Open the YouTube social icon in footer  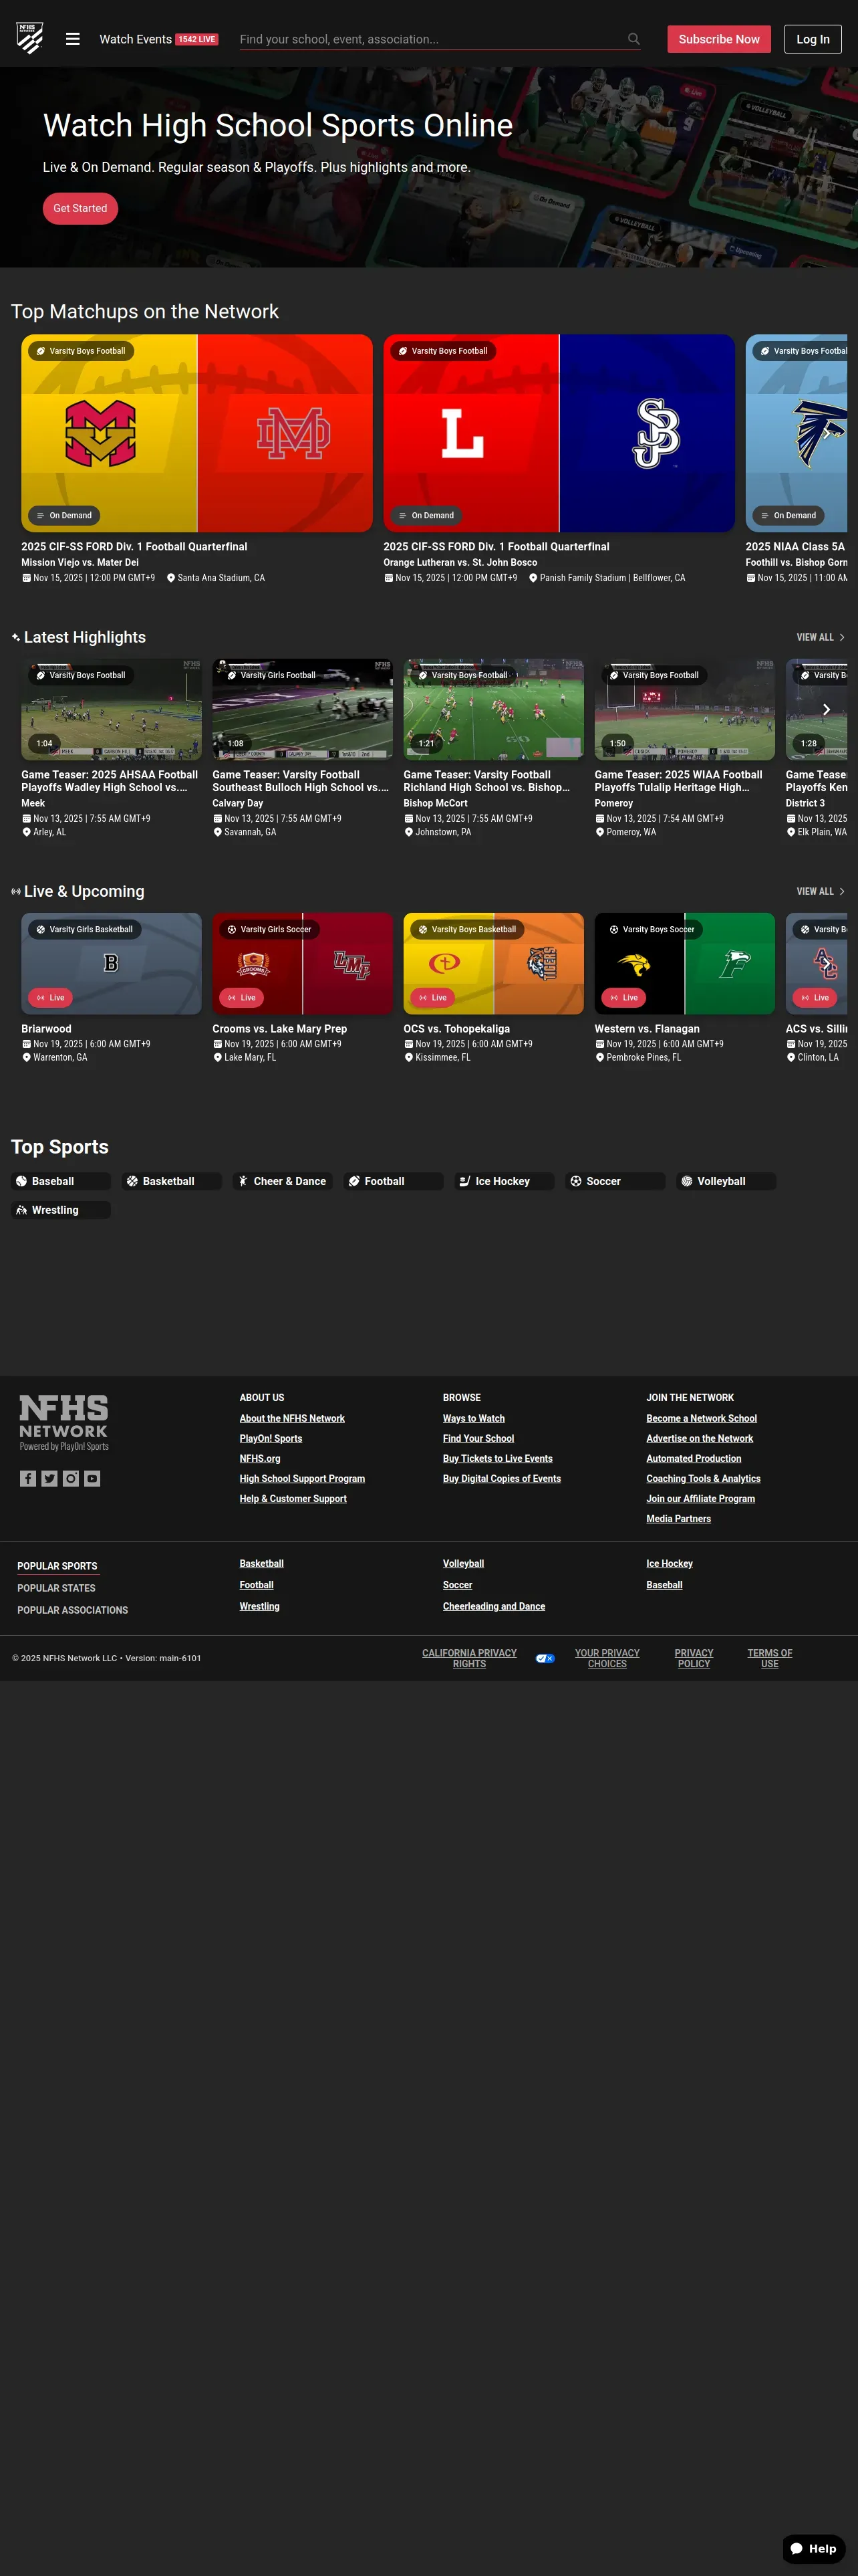coord(92,1478)
